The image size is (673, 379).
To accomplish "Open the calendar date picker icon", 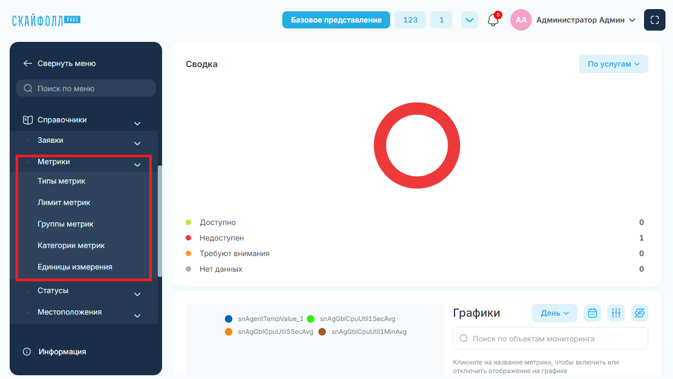I will [592, 313].
